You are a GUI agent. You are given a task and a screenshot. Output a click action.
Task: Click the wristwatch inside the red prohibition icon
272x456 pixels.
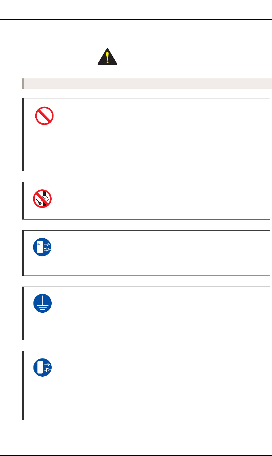click(x=45, y=197)
